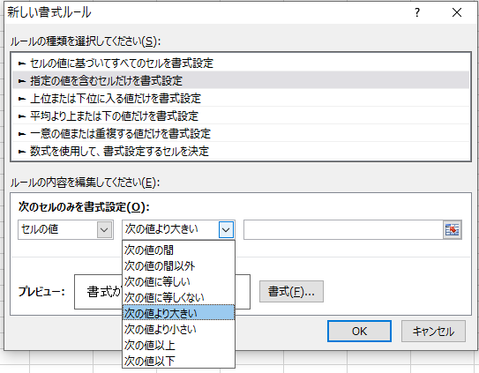
Task: Click the range selector icon in value field
Action: coord(453,230)
